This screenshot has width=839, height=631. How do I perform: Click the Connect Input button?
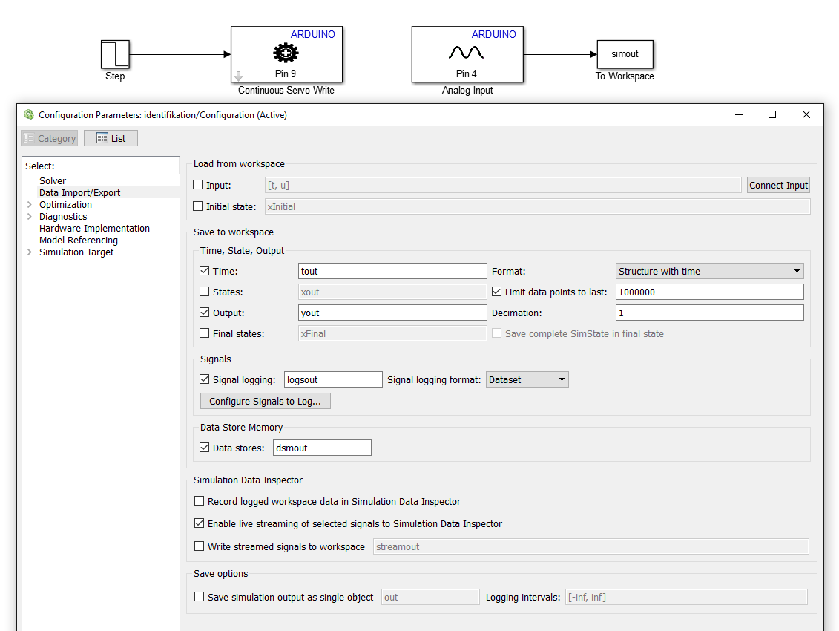(778, 186)
